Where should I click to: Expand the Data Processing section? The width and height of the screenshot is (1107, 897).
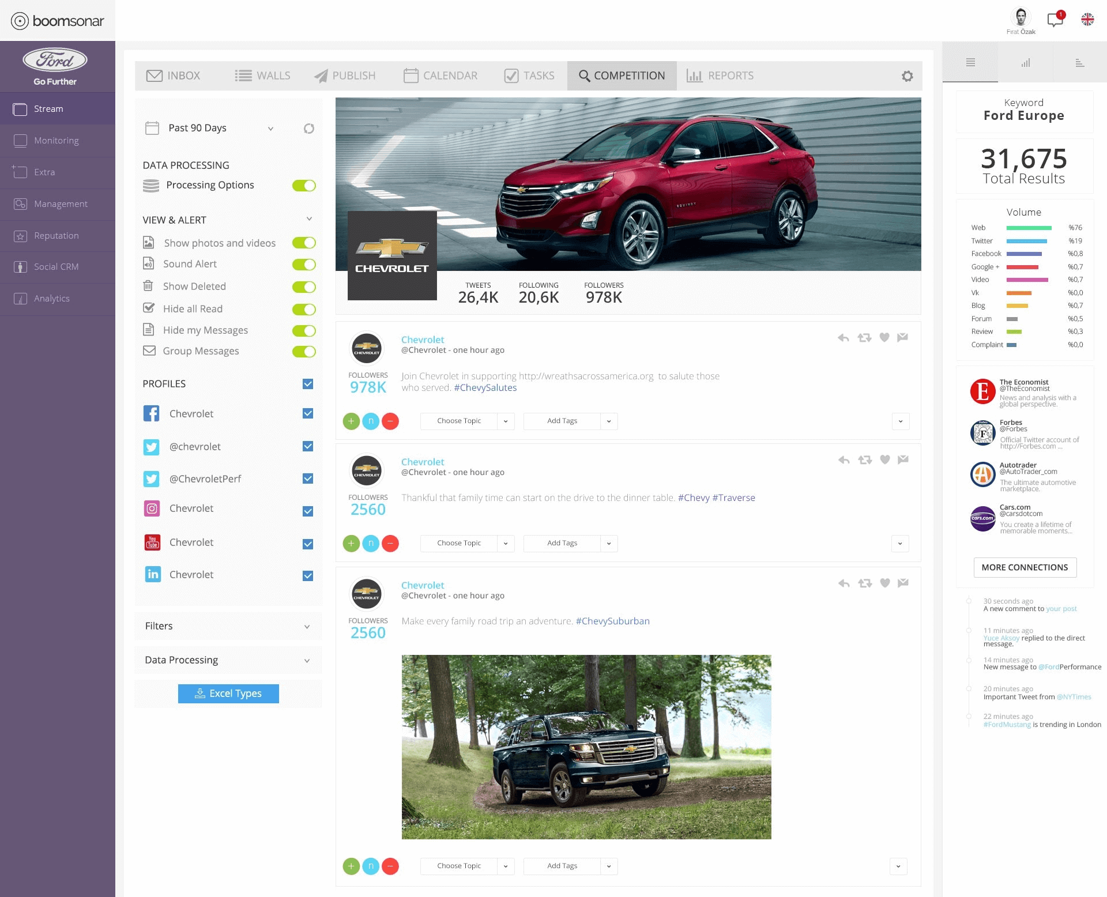coord(228,660)
